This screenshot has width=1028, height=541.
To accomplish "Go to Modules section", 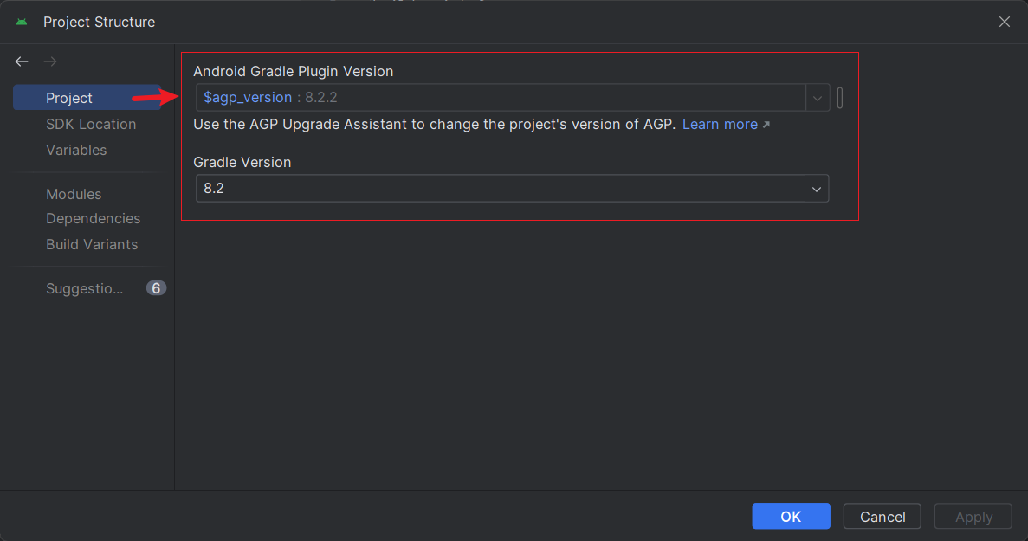I will 74,194.
